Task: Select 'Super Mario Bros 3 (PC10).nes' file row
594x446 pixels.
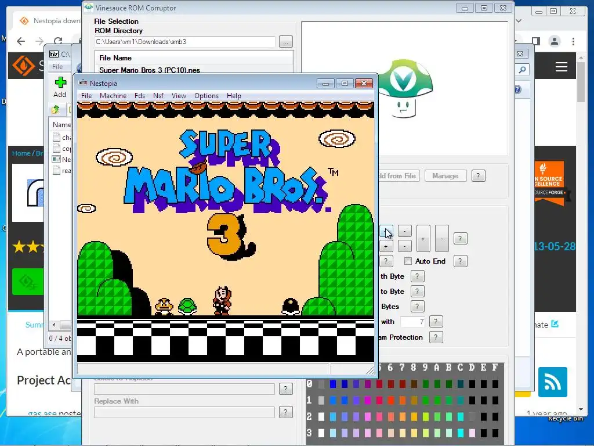Action: (x=194, y=70)
